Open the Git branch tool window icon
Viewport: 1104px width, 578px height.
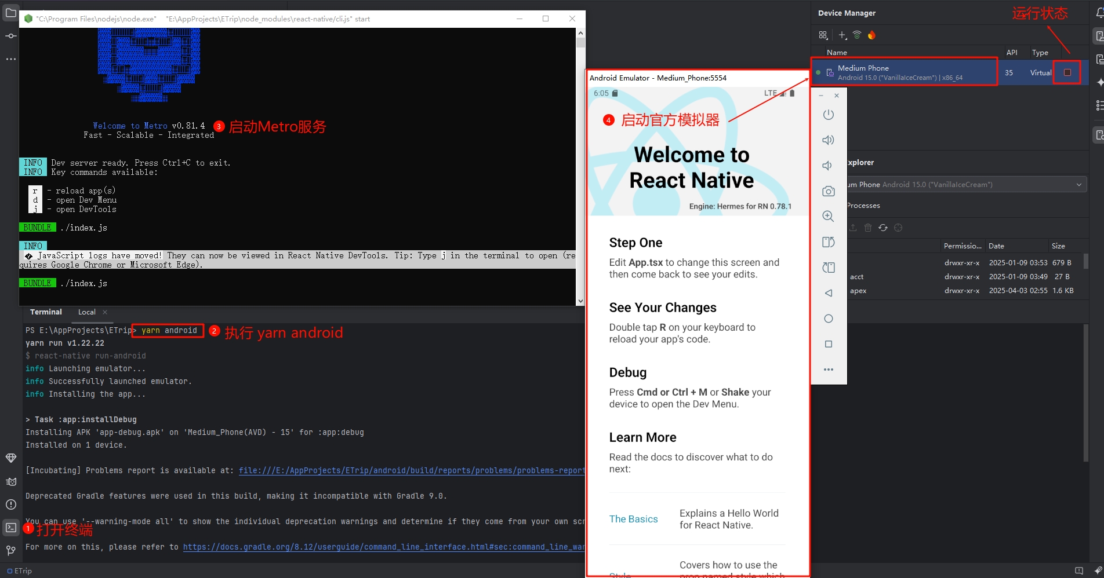[x=10, y=550]
